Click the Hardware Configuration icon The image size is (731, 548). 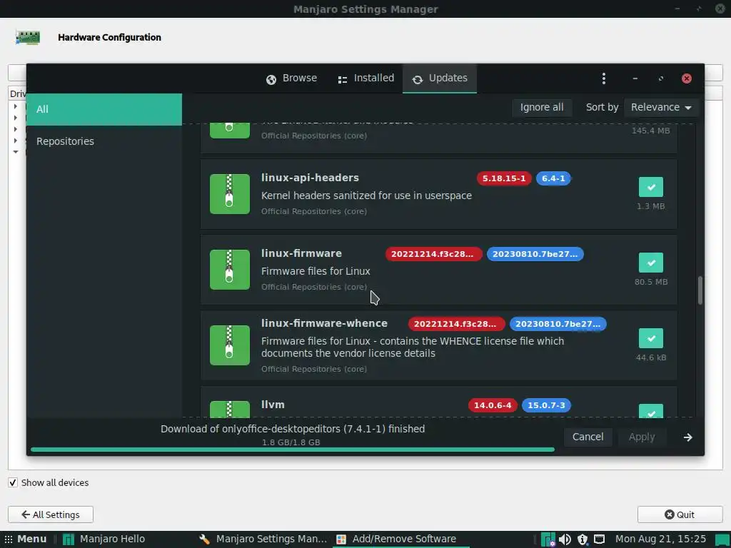(x=28, y=37)
